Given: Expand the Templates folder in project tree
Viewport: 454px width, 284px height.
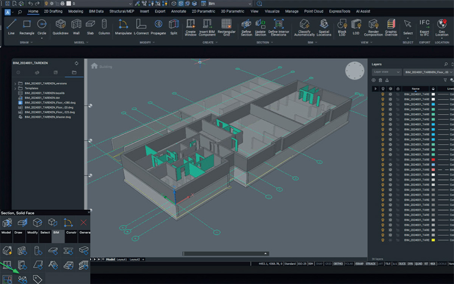Looking at the screenshot, I should (15, 88).
